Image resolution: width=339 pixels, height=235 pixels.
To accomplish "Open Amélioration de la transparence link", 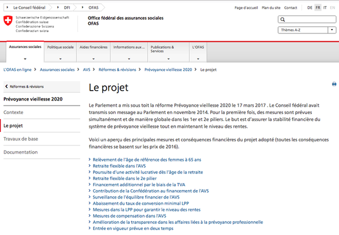I will point(178,222).
